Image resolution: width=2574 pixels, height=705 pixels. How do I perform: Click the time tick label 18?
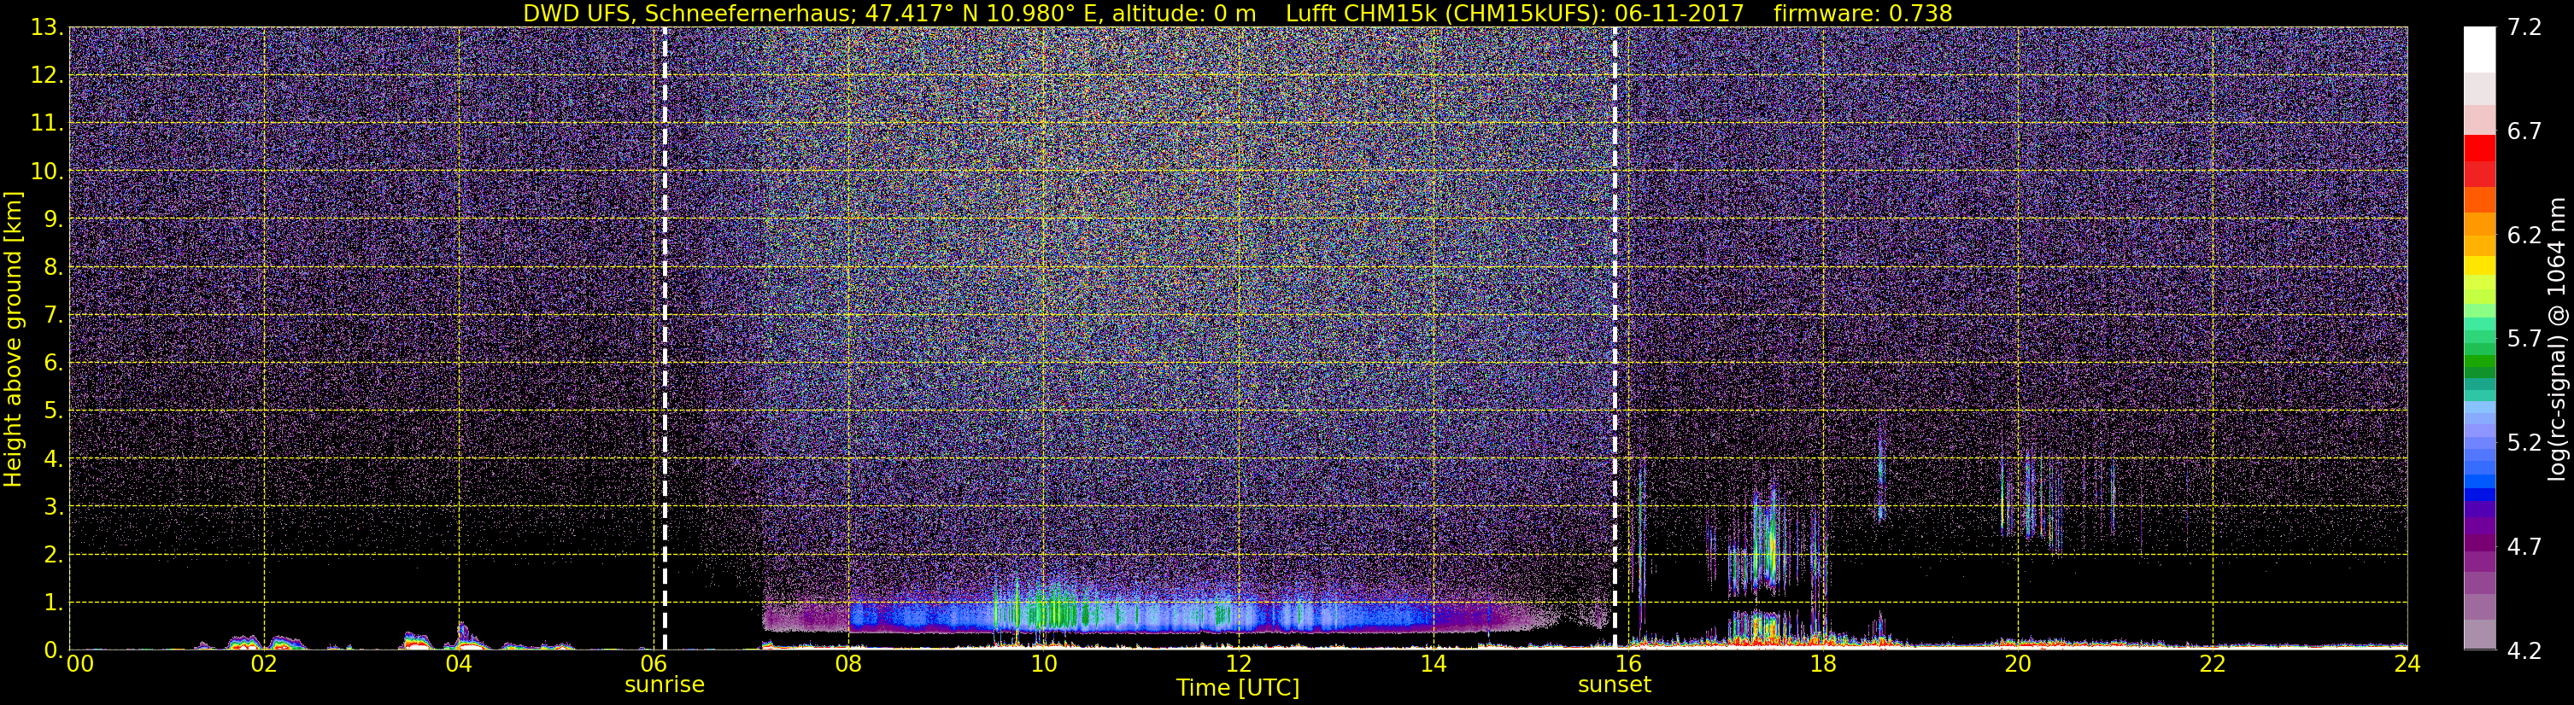(1822, 664)
